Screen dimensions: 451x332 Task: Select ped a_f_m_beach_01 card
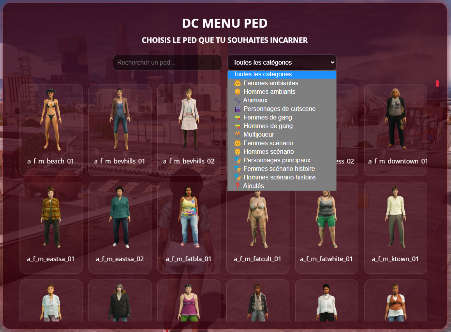pyautogui.click(x=51, y=130)
